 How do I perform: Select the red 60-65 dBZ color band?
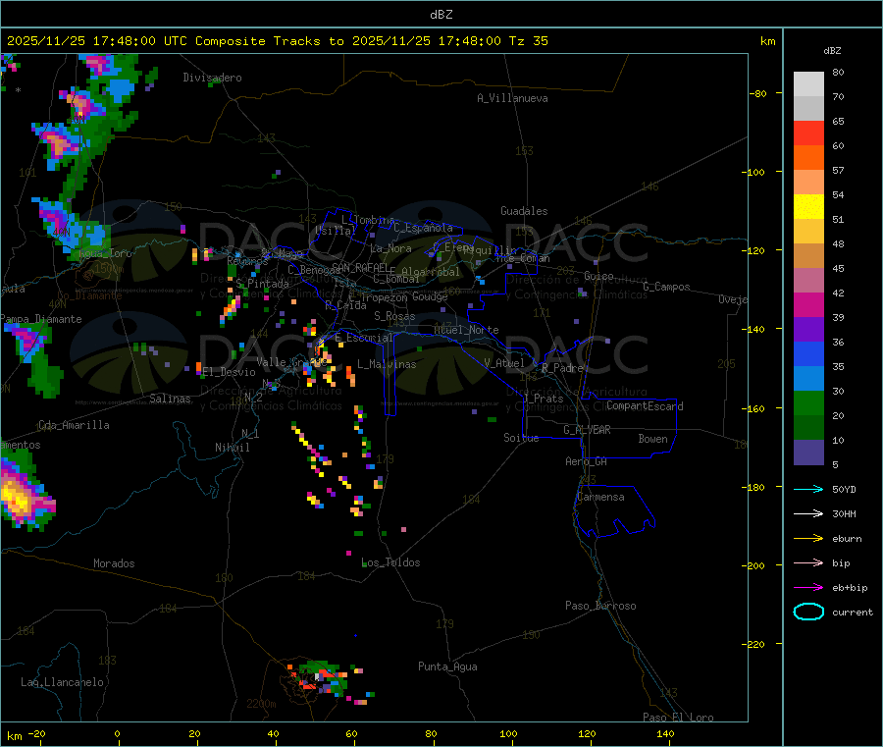click(808, 133)
